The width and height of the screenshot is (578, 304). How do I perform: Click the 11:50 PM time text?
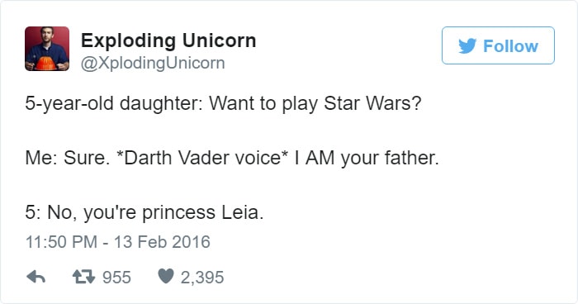(x=61, y=242)
